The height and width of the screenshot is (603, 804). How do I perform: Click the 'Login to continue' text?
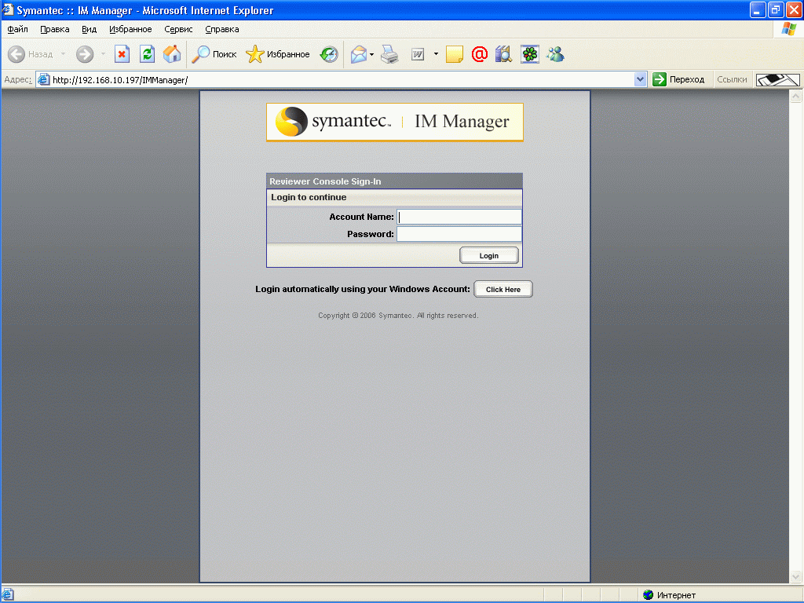pos(309,197)
